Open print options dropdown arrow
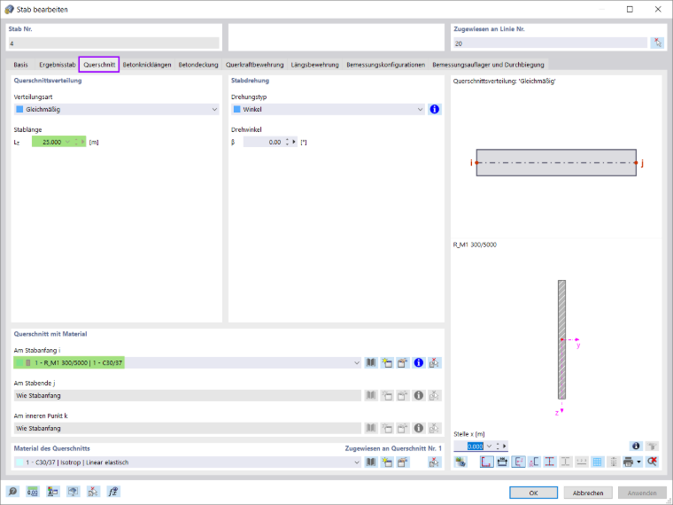 [x=639, y=462]
